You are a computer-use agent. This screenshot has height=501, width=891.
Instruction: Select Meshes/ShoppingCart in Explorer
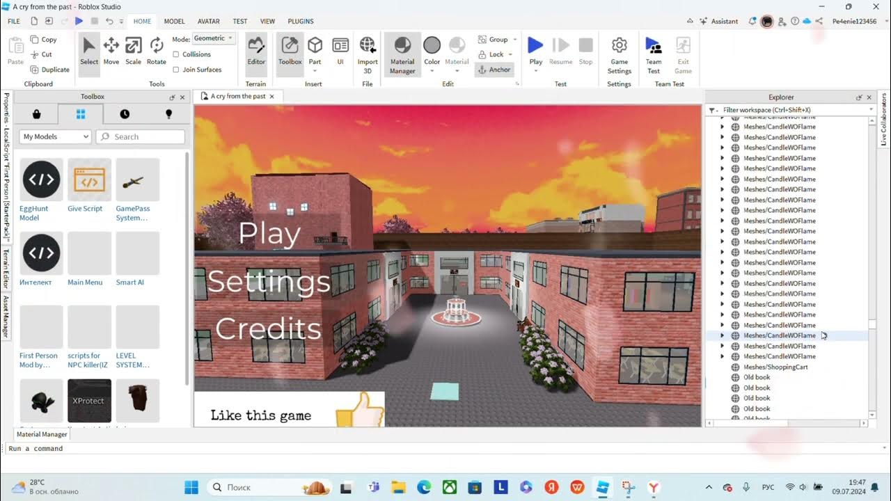[x=775, y=367]
